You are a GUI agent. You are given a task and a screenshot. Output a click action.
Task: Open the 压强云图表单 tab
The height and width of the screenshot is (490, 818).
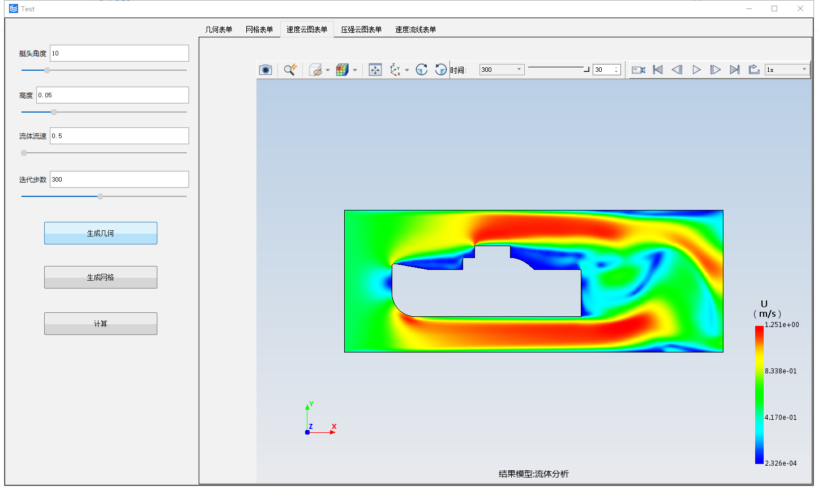(x=361, y=29)
